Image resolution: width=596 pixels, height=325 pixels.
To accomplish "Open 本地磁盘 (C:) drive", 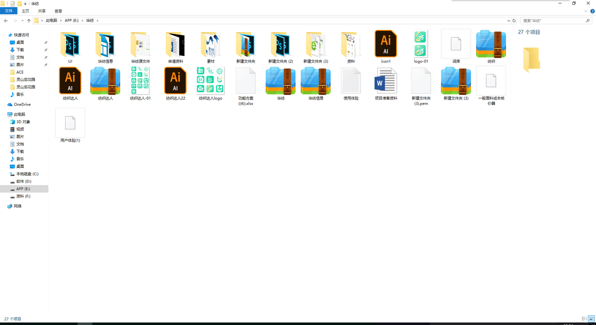I will pos(27,174).
